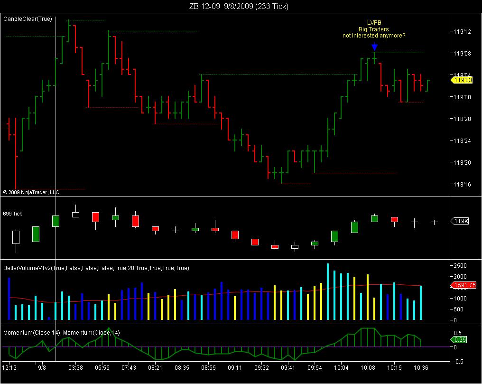Click the 119'08 price axis label
This screenshot has height=384, width=482.
pyautogui.click(x=462, y=54)
